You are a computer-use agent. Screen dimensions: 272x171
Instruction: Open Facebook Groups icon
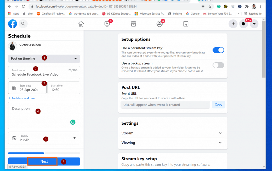159,24
